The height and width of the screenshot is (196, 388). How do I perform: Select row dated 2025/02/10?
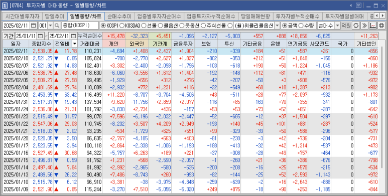click(x=191, y=58)
